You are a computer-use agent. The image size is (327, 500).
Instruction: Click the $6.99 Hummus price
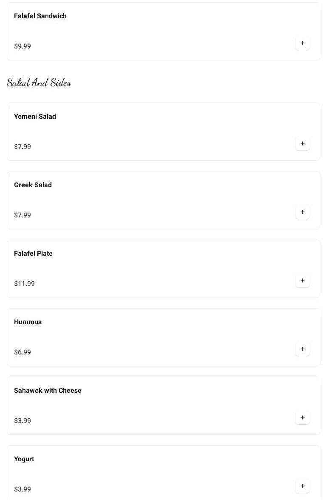pos(23,352)
